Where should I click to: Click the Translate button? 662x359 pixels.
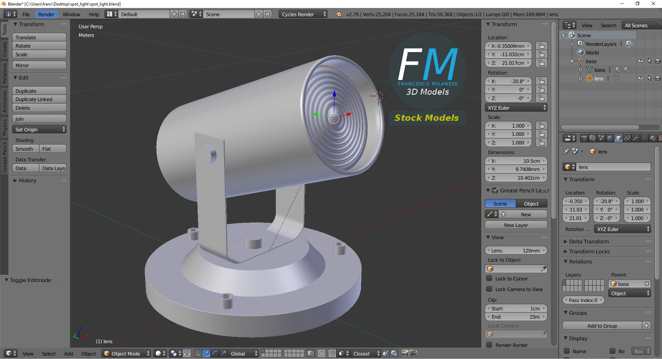pos(39,37)
